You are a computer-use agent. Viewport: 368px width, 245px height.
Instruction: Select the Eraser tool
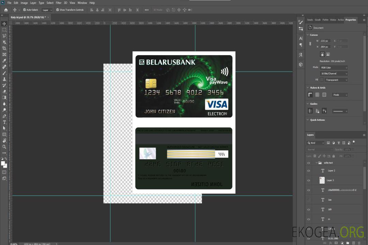pos(4,92)
